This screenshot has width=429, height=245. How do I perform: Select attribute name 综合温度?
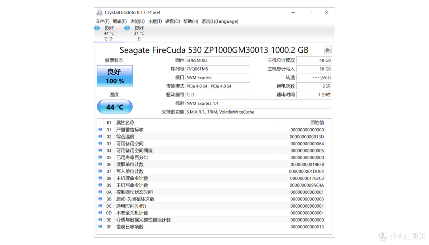125,137
